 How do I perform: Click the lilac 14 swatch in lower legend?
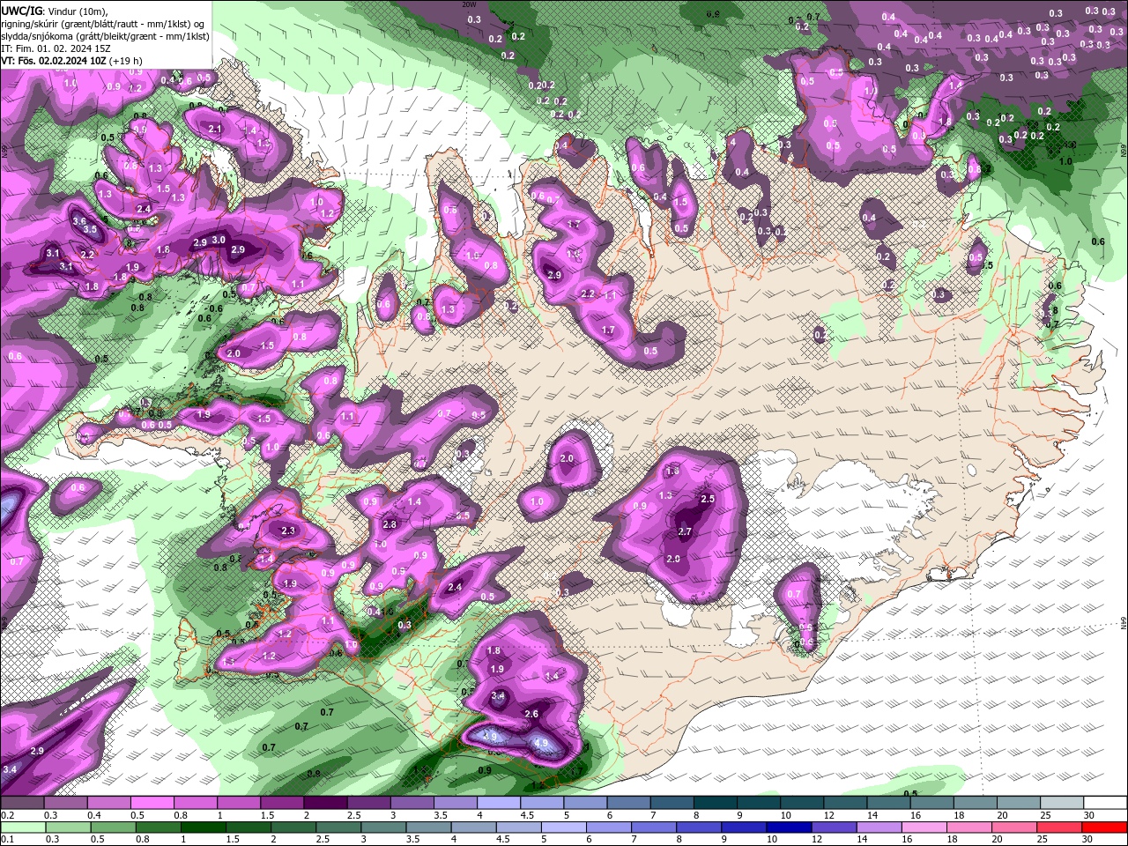pyautogui.click(x=881, y=827)
